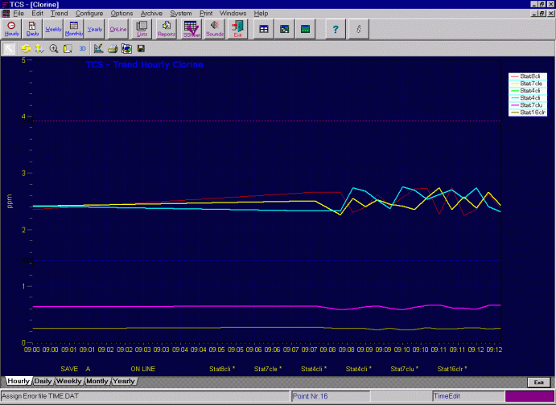Switch to the Yearly bottom tab
The width and height of the screenshot is (556, 405).
click(x=124, y=381)
